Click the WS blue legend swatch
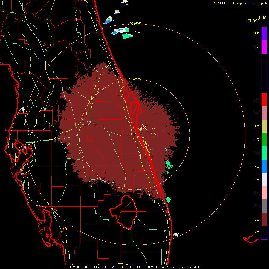The width and height of the screenshot is (269, 269). [264, 166]
